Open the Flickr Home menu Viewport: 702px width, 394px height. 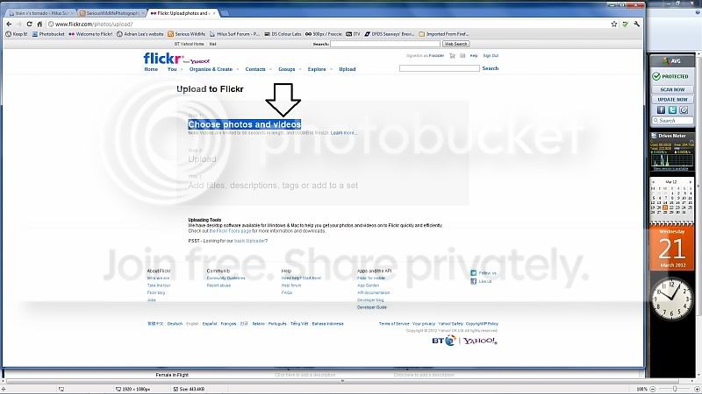click(x=151, y=69)
